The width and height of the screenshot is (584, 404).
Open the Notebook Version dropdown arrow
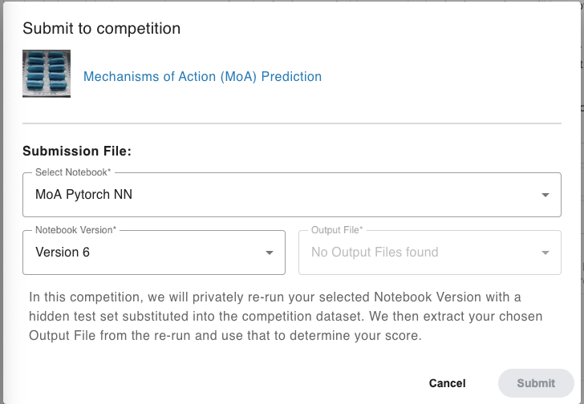[x=269, y=252]
